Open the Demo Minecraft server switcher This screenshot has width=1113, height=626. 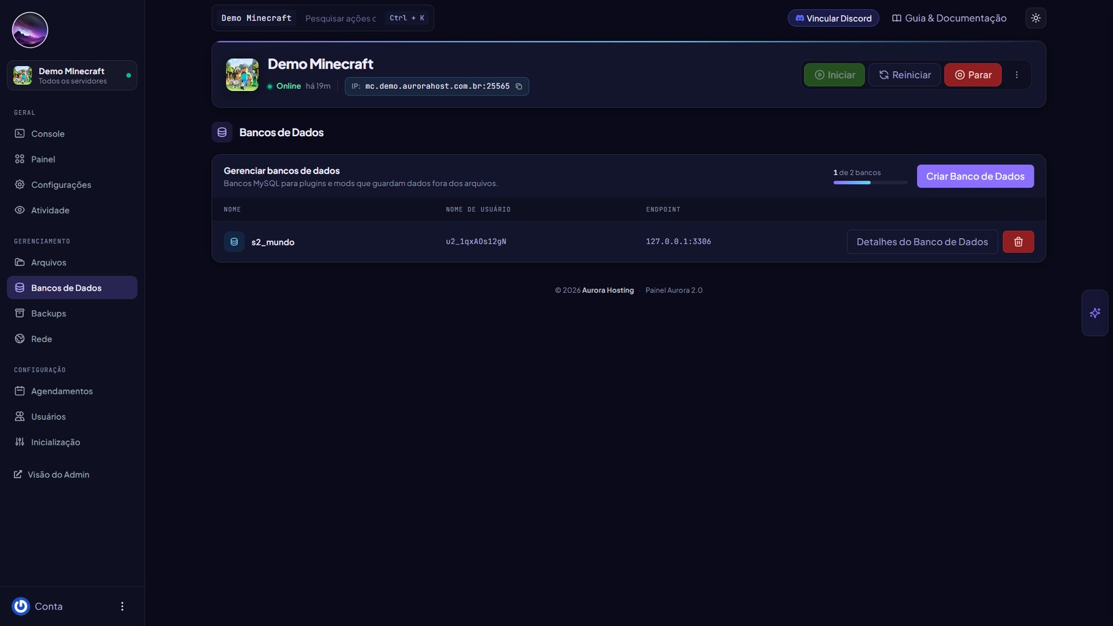72,75
